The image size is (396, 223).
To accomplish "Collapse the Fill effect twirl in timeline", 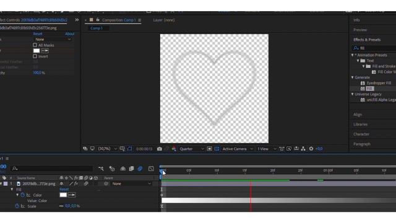I will 12,190.
